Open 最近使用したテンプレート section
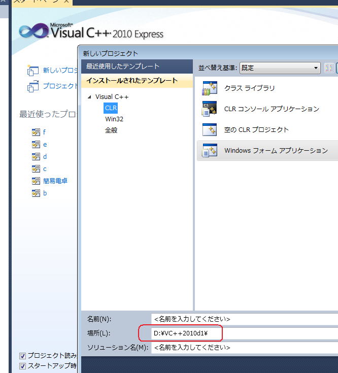The image size is (338, 373). click(x=137, y=66)
